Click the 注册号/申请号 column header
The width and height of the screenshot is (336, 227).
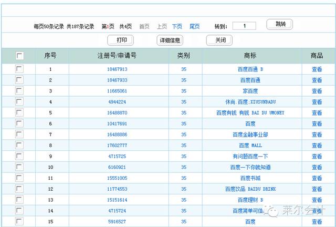tap(117, 56)
